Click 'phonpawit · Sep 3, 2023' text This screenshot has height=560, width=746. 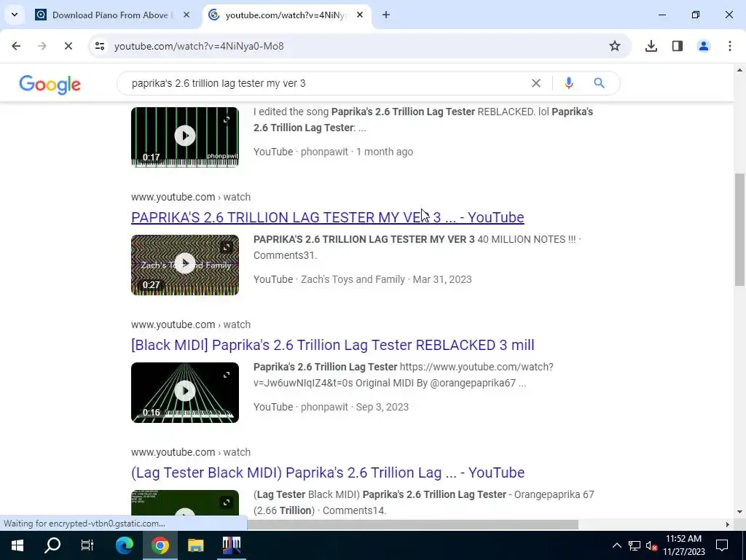point(355,407)
